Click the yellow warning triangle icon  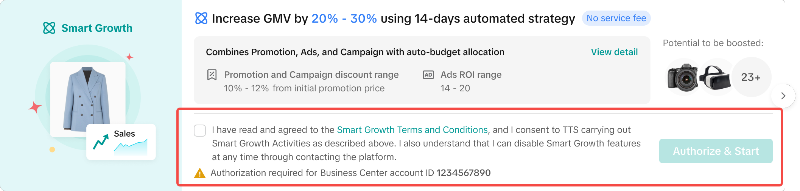(200, 173)
